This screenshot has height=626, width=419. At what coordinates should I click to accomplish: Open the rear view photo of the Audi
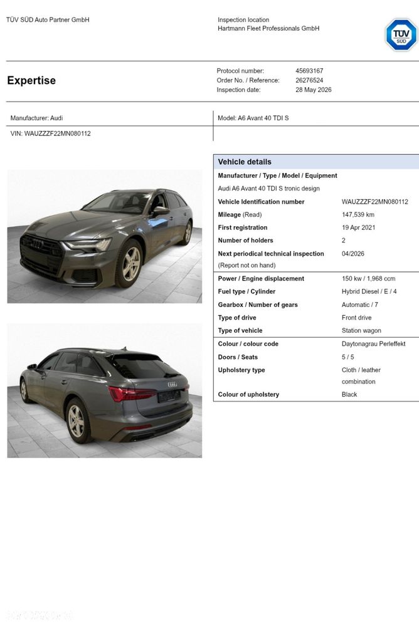coord(105,390)
